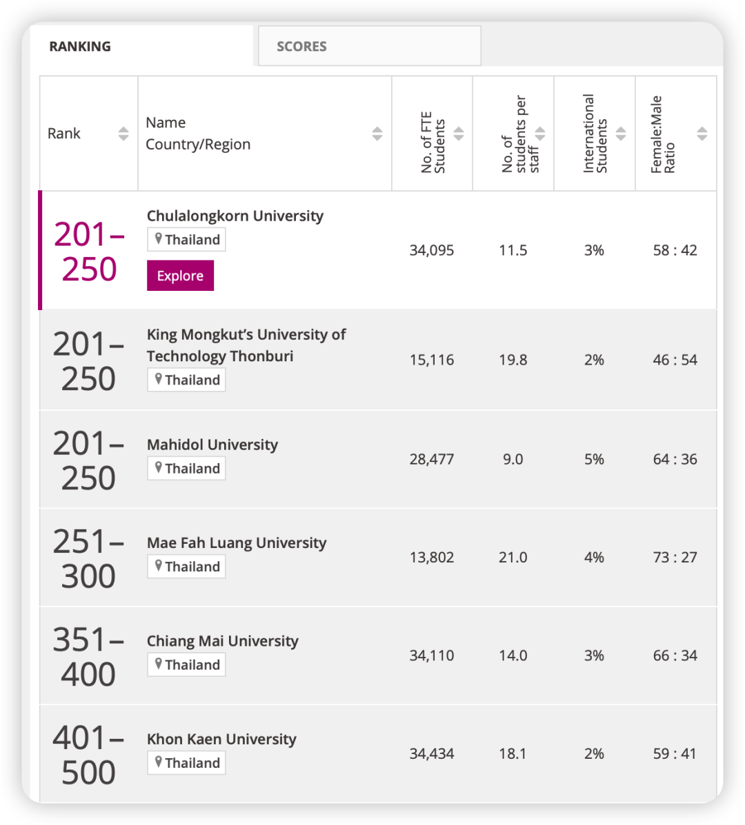
Task: Sort table by Rank arrows
Action: pyautogui.click(x=123, y=134)
